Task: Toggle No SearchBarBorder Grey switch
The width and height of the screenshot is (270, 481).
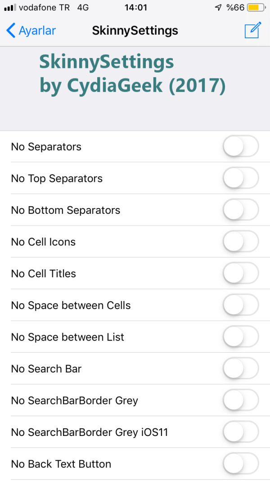Action: click(x=241, y=400)
